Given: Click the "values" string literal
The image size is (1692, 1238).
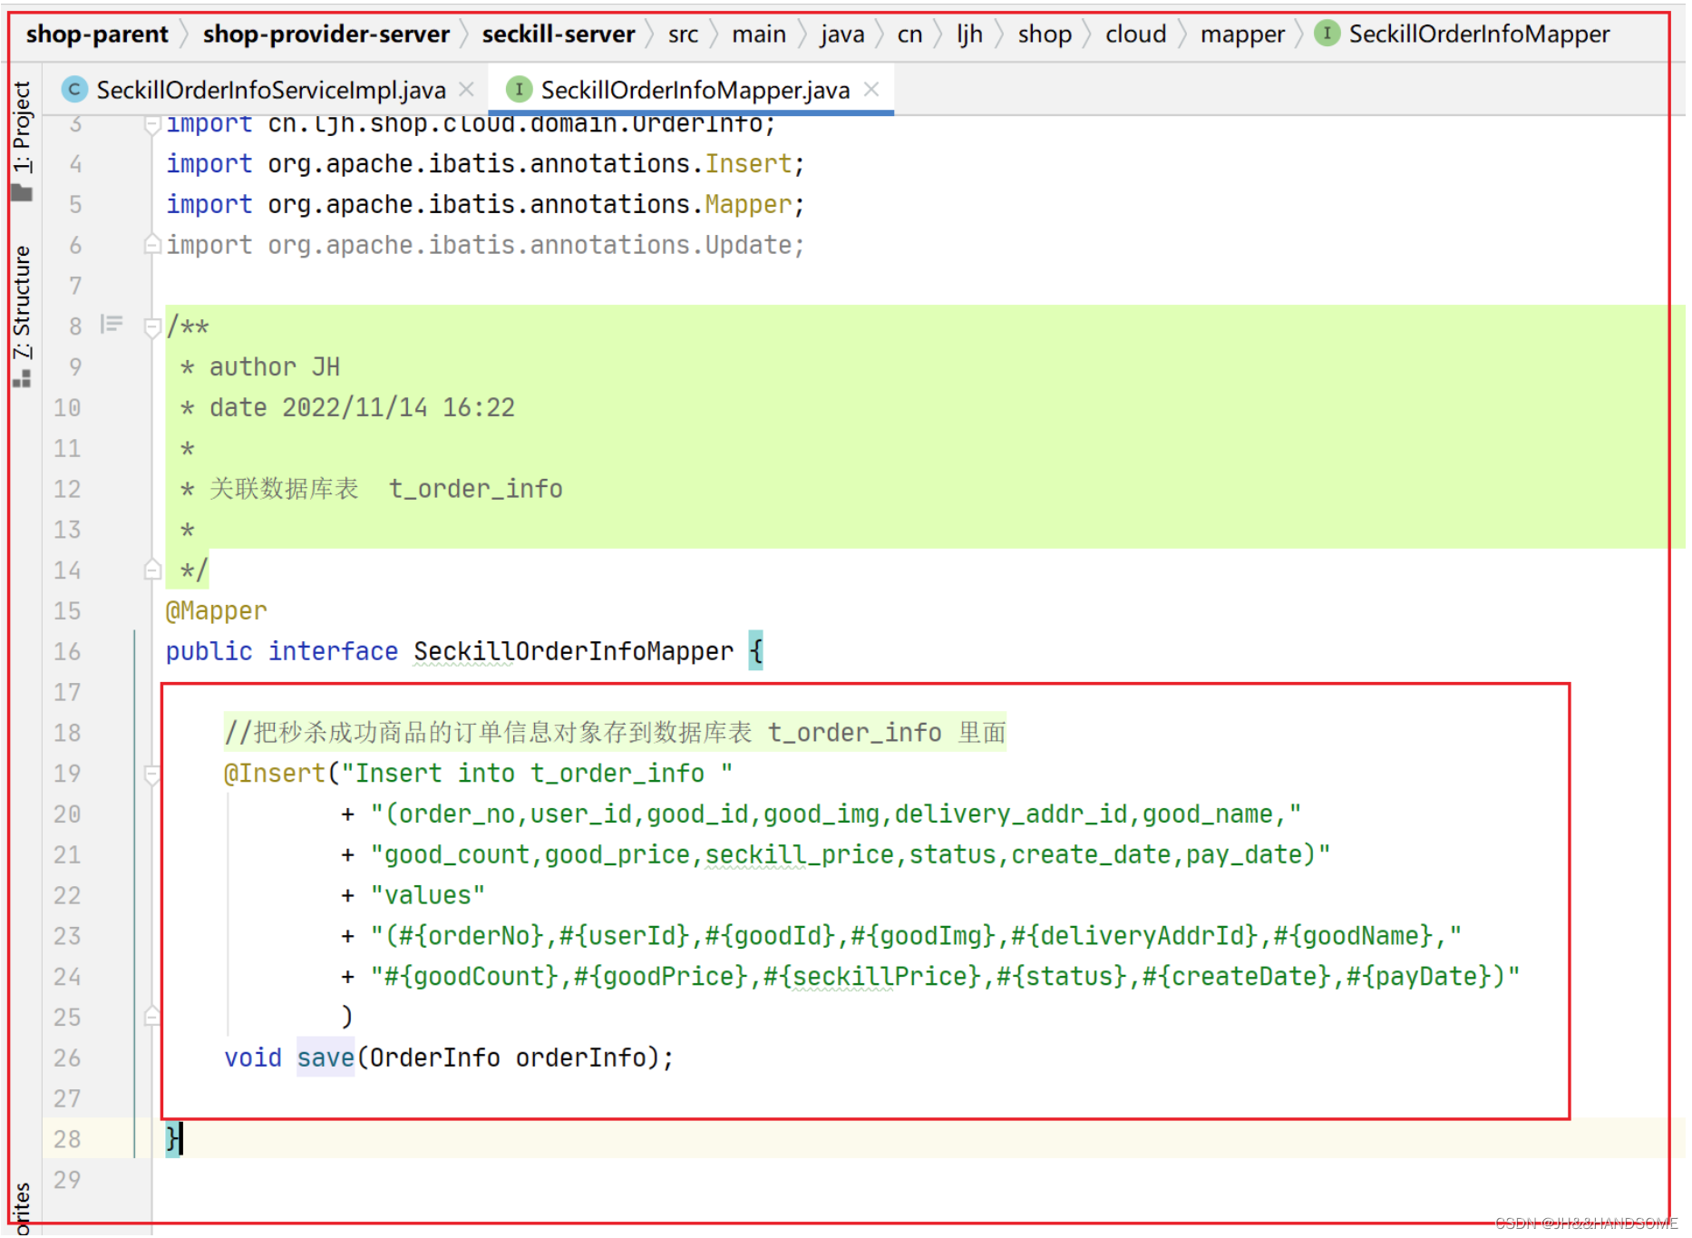Looking at the screenshot, I should pos(427,895).
